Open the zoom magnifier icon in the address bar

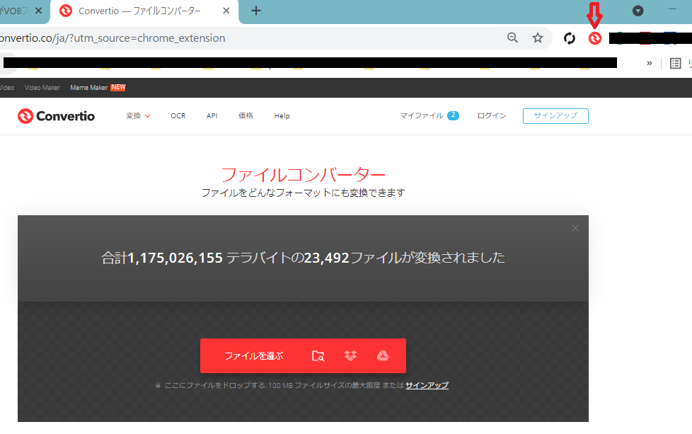[512, 38]
